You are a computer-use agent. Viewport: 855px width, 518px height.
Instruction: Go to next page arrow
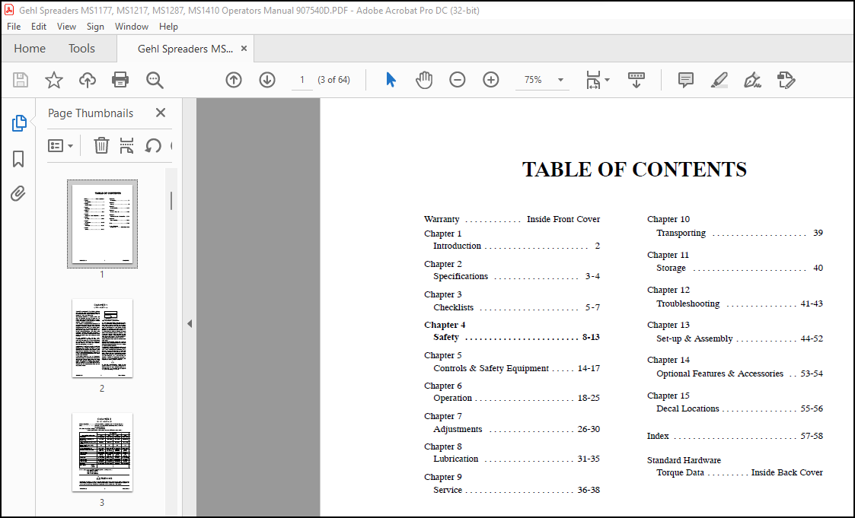pyautogui.click(x=267, y=80)
